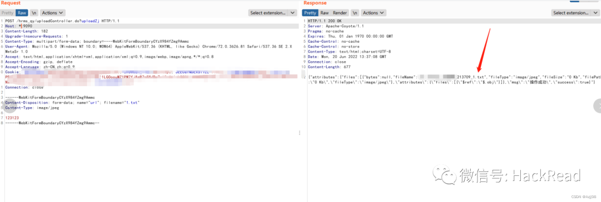Click the closing WebKitFormBoundary line ending with --

pyautogui.click(x=52, y=123)
